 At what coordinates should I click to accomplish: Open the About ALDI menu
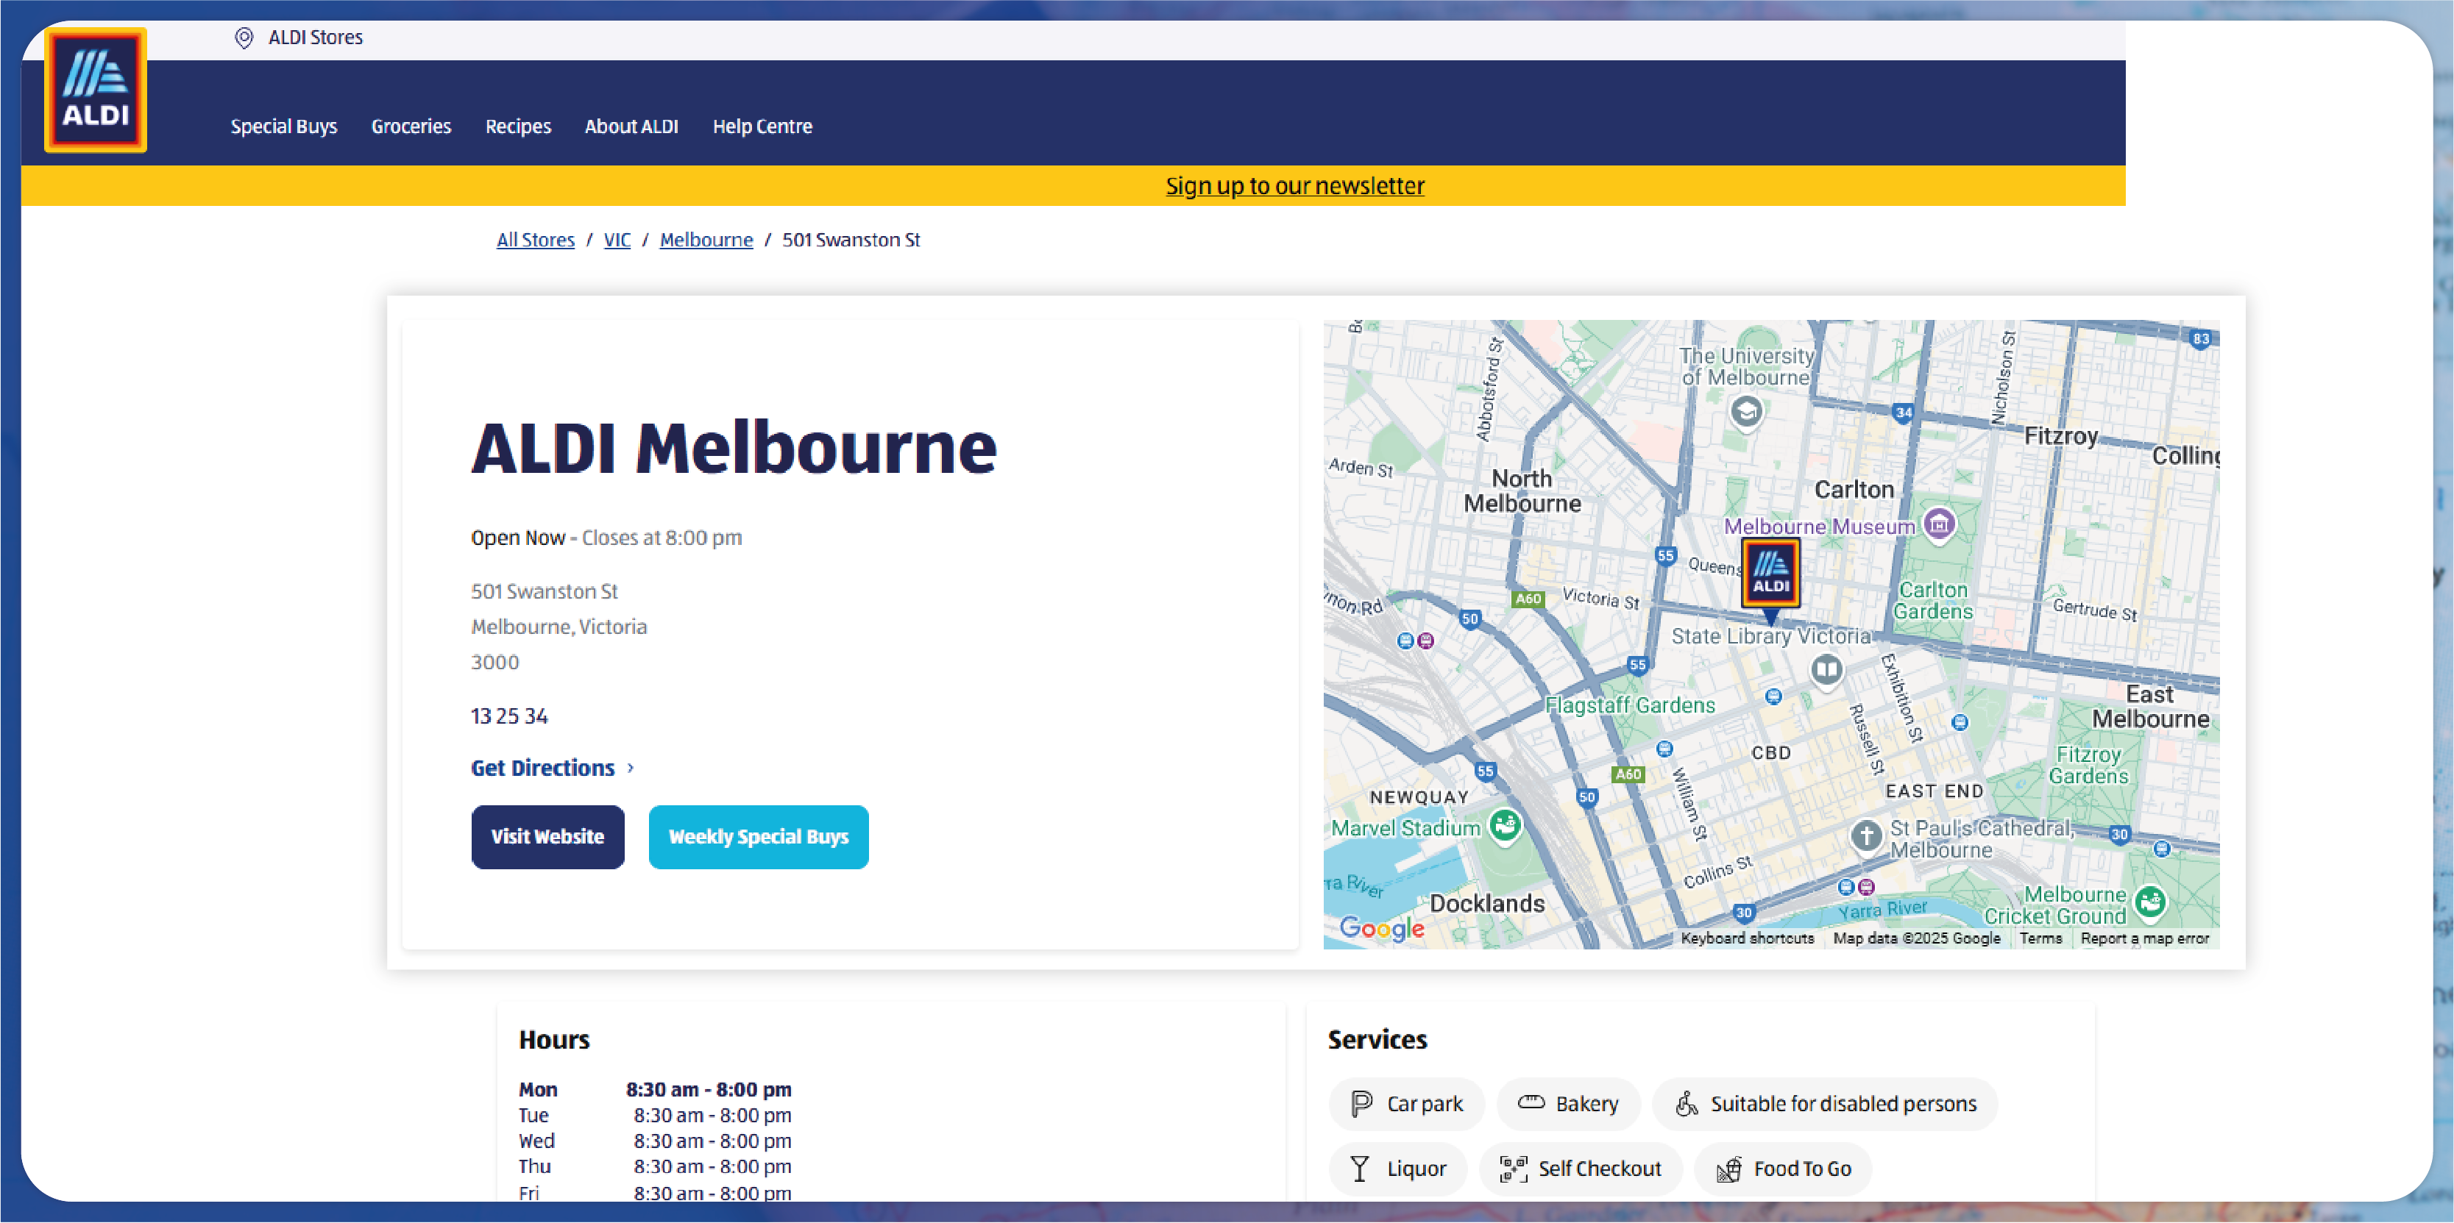coord(631,126)
